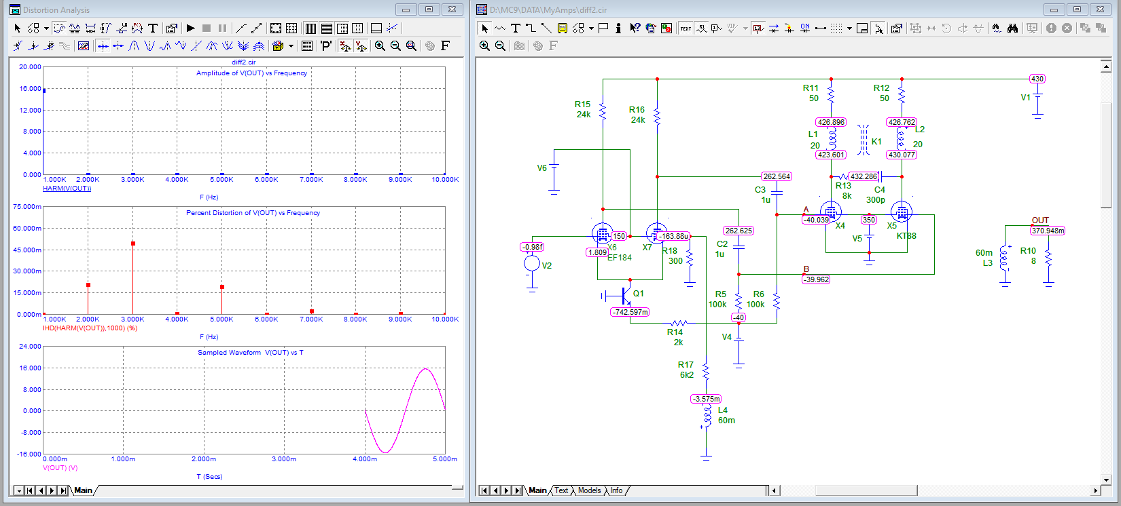This screenshot has width=1121, height=506.
Task: Click the schematic vertical scrollbar down arrow
Action: (1106, 480)
